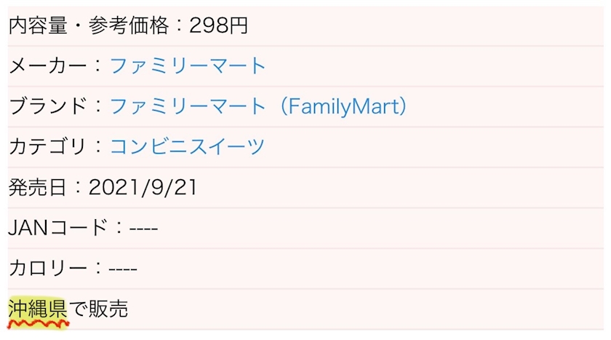611x340 pixels.
Task: Click the 発売日 label text
Action: click(37, 188)
